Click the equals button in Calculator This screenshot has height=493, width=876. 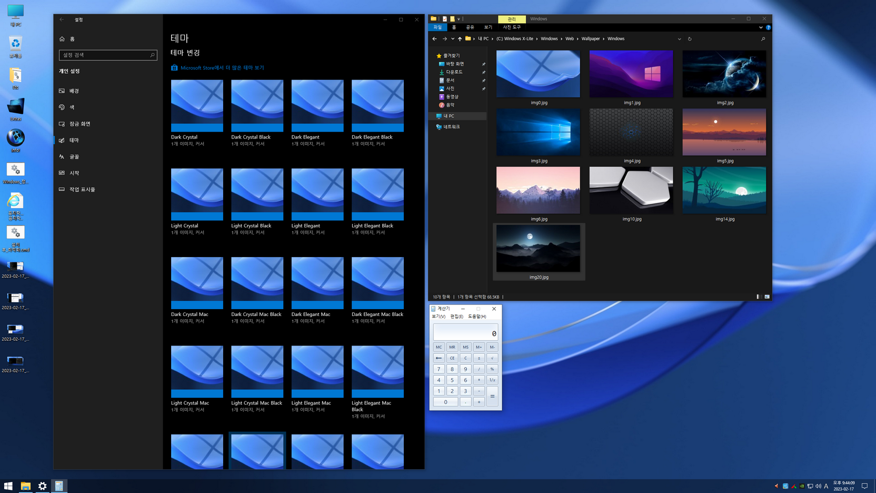492,396
